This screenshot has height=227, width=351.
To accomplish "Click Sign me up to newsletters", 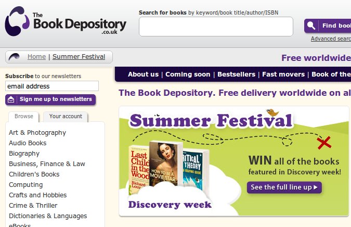I will click(50, 99).
